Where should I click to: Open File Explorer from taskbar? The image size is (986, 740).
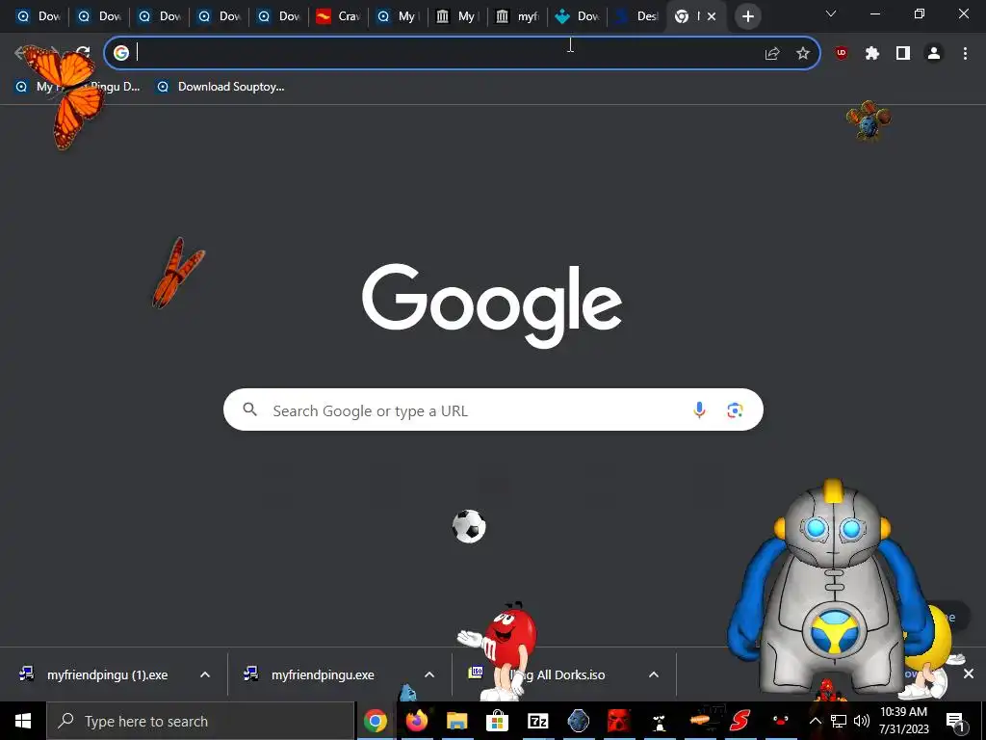point(457,721)
